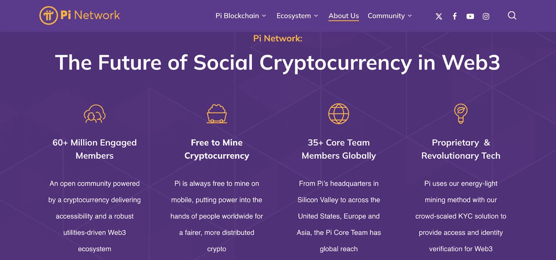Open Pi Network's Instagram page
Viewport: 556px width, 260px height.
[486, 16]
